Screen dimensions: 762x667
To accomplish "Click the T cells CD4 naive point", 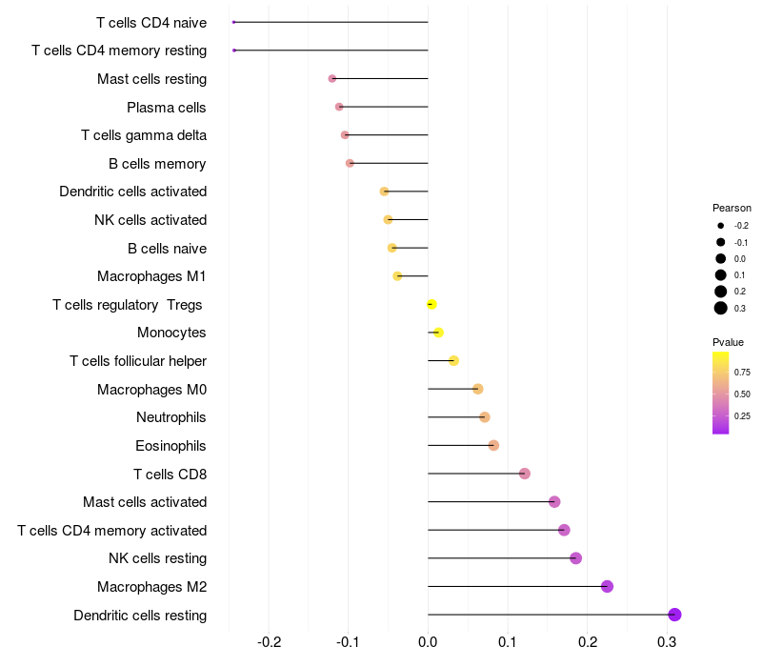I will (233, 22).
